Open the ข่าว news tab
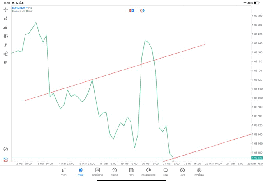263x183 pixels. (131, 172)
